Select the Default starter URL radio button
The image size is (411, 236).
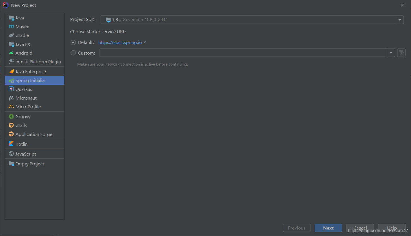click(73, 42)
